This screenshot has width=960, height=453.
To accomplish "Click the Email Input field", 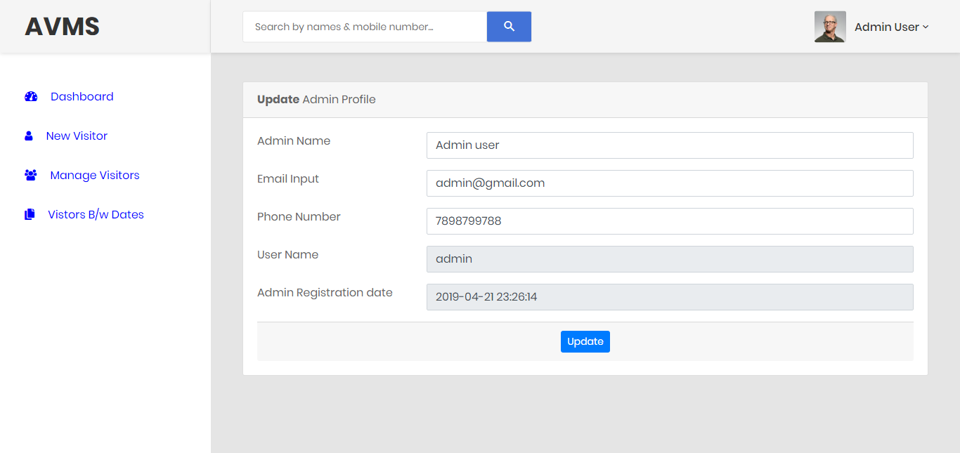I will 670,183.
